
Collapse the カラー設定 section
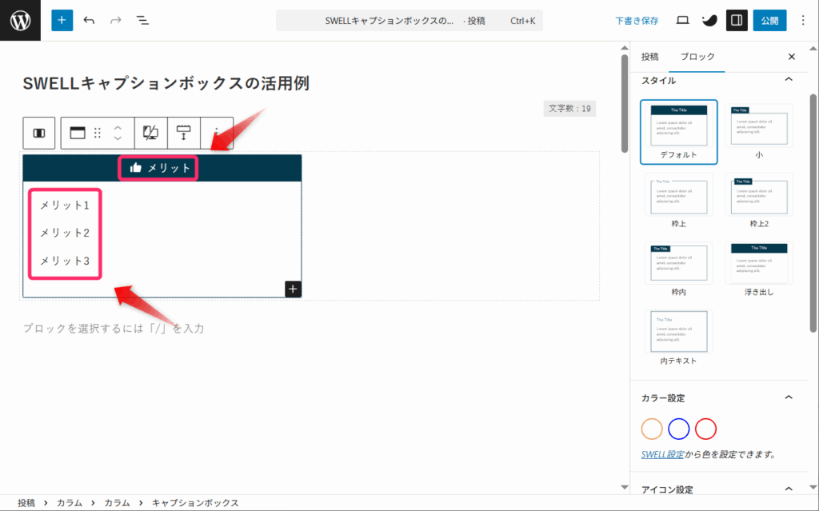(788, 397)
